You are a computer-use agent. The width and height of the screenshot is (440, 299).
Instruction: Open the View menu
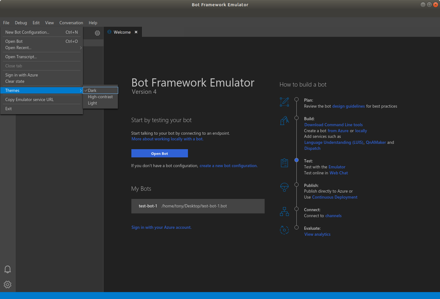pyautogui.click(x=49, y=23)
